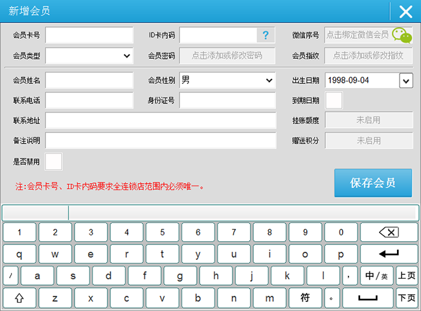Close the 新增会员 dialog
This screenshot has width=421, height=311.
[405, 11]
